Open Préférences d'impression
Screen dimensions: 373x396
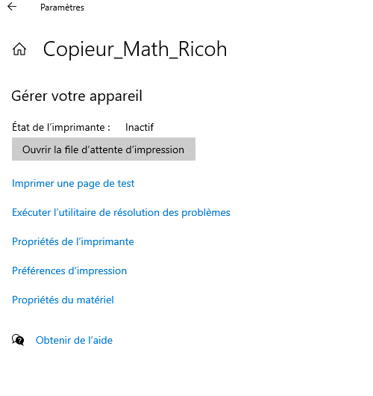click(69, 271)
